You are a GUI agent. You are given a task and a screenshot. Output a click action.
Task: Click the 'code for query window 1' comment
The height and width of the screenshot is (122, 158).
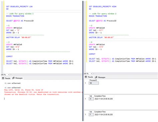click(x=20, y=14)
